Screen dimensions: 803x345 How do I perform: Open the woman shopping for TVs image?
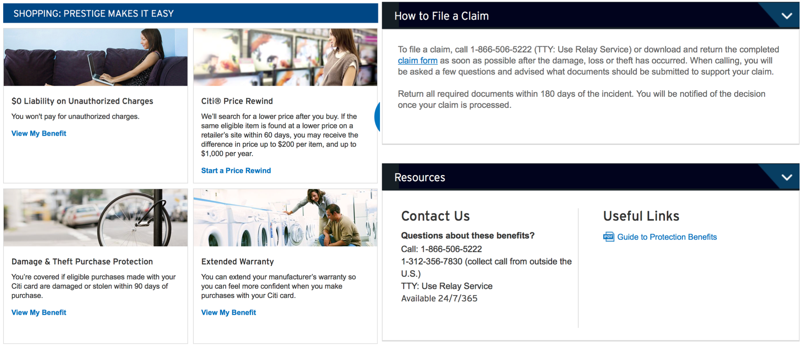[285, 57]
